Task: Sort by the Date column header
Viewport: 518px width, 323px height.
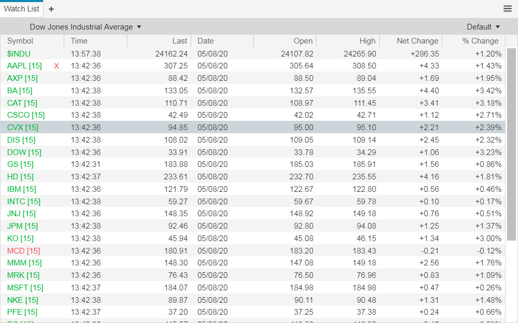Action: (x=205, y=41)
